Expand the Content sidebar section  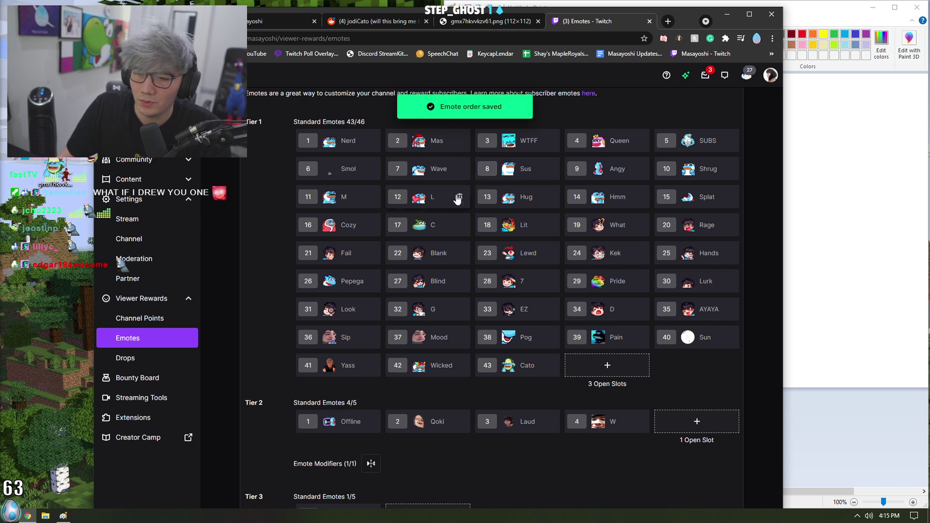coord(188,179)
